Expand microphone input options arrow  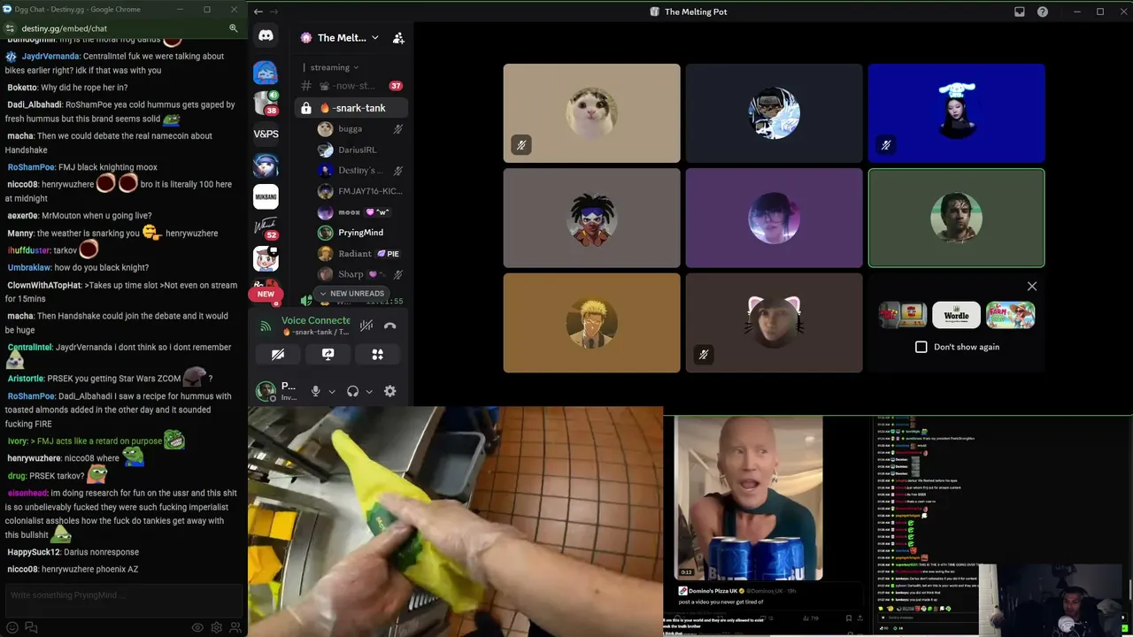point(332,391)
